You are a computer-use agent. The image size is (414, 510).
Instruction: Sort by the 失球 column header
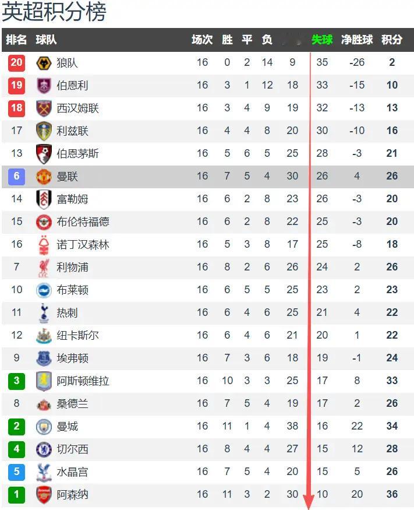pyautogui.click(x=322, y=40)
